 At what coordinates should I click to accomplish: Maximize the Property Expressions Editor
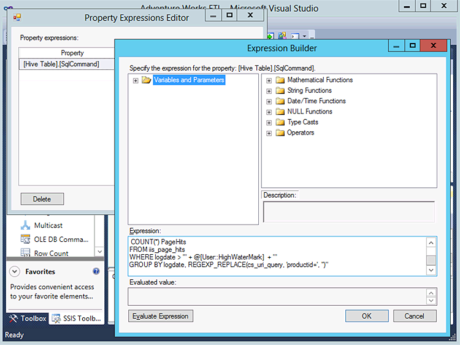[x=229, y=15]
